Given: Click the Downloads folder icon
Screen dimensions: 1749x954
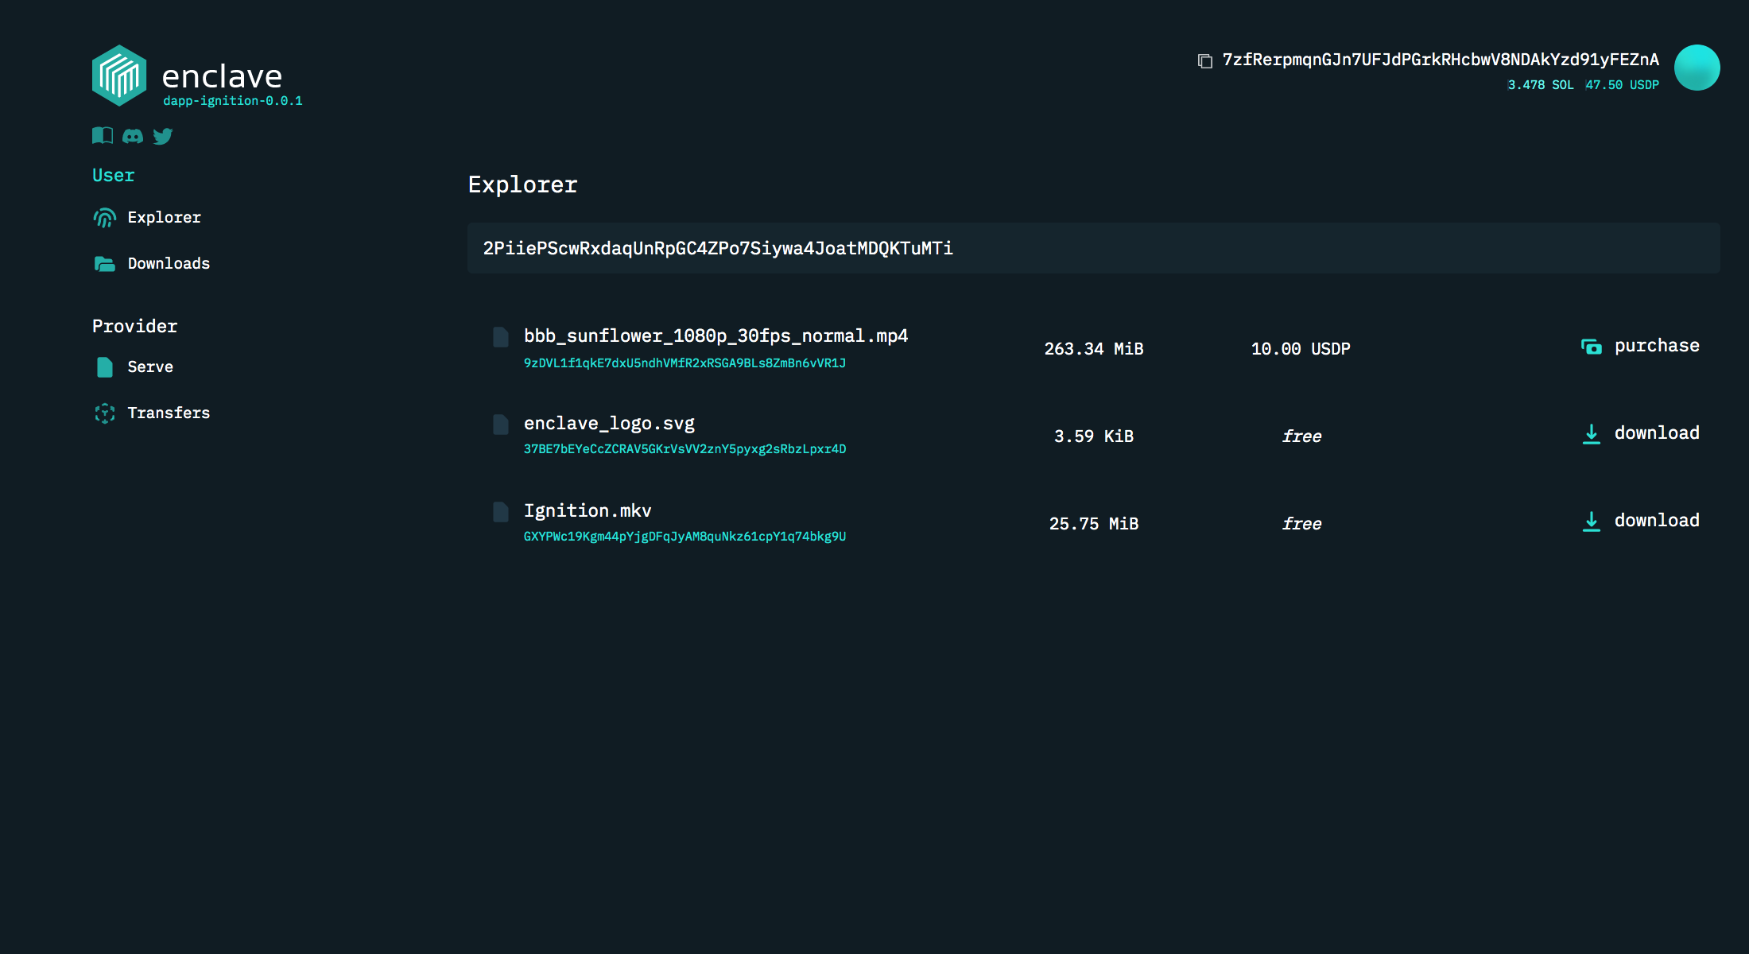Looking at the screenshot, I should [x=105, y=264].
